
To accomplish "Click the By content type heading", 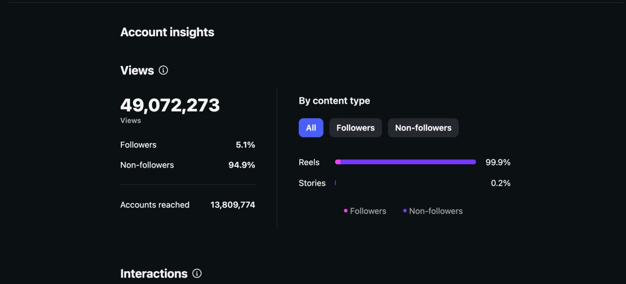I will point(335,101).
